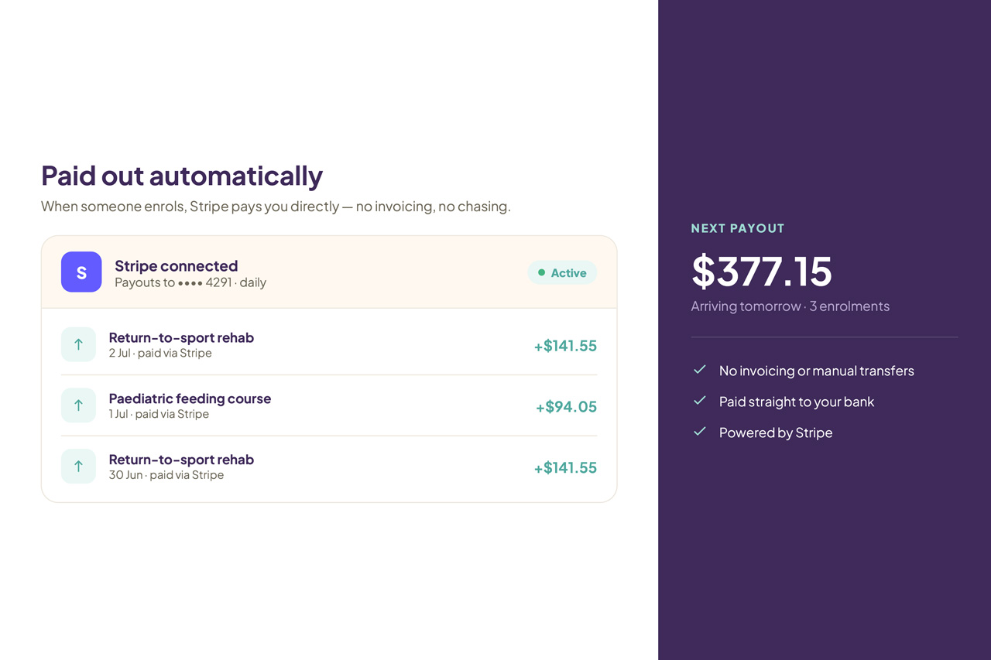Click the NEXT PAYOUT label
The height and width of the screenshot is (660, 991).
[x=738, y=228]
